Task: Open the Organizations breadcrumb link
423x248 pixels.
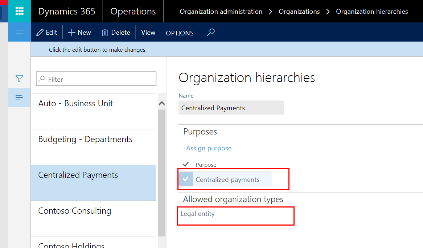Action: point(299,11)
